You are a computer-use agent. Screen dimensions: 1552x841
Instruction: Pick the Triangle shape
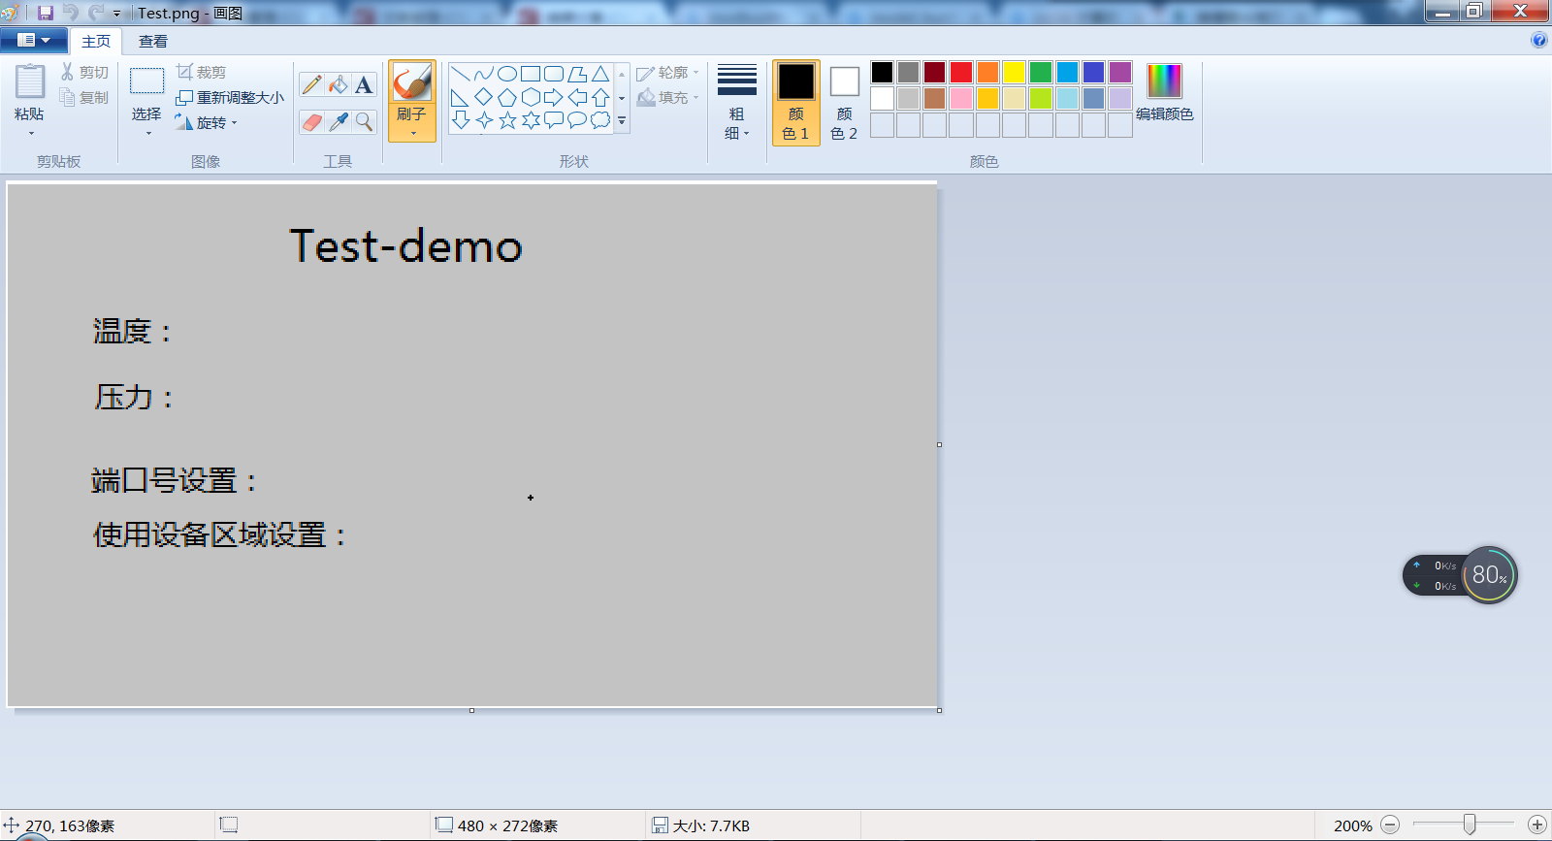(x=600, y=74)
